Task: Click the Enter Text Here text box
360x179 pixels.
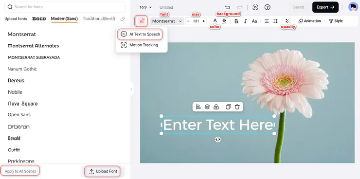Action: (217, 125)
